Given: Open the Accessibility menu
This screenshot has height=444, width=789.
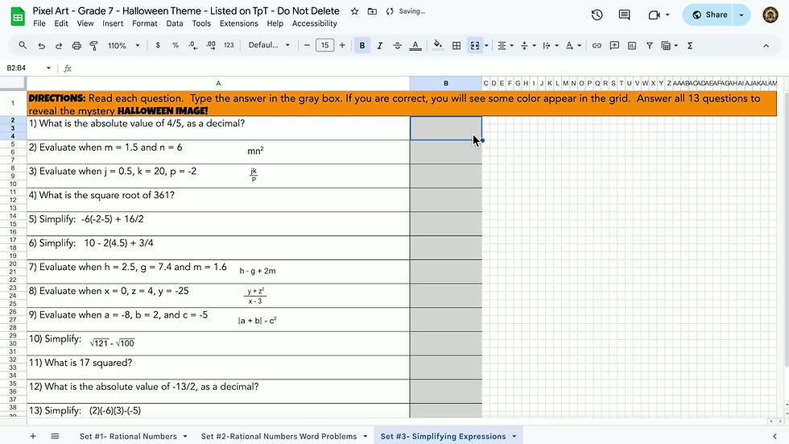Looking at the screenshot, I should pos(315,23).
